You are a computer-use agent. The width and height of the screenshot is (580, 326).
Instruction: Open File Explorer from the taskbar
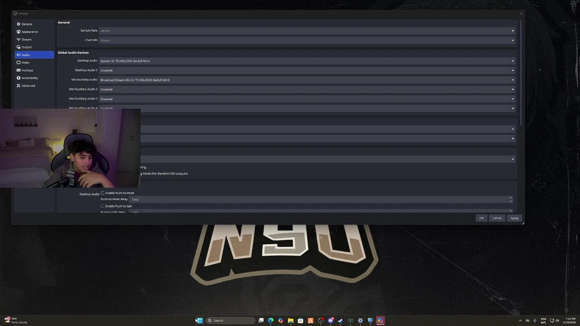(x=291, y=321)
